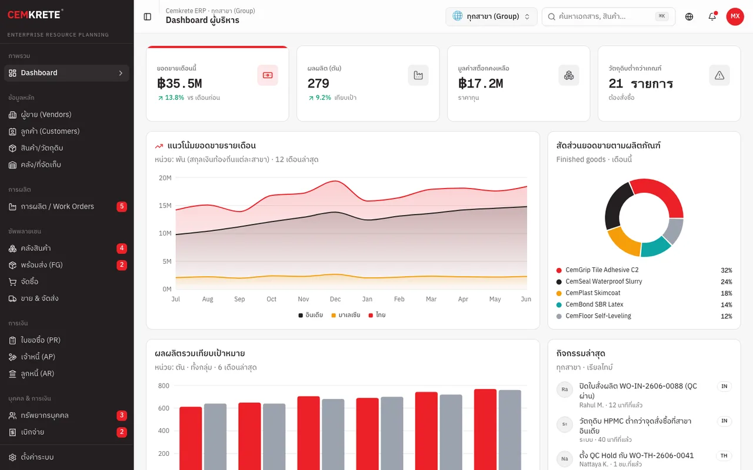The image size is (753, 470).
Task: Open การผลิต / Work Orders menu item
Action: (x=67, y=206)
